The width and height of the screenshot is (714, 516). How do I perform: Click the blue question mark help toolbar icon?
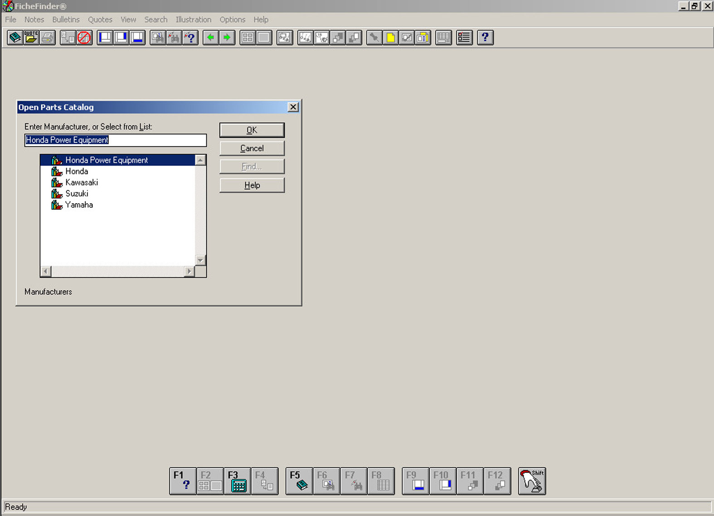485,38
